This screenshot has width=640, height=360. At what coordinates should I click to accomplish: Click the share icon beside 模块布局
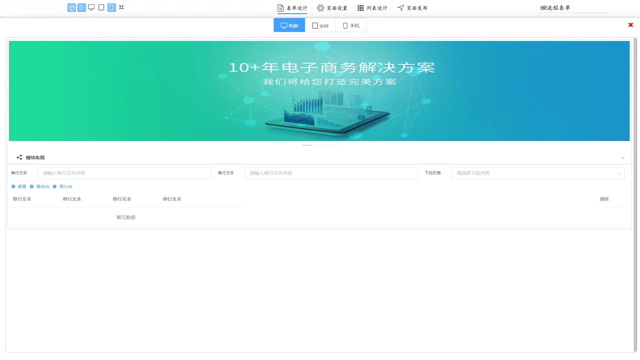(x=19, y=157)
